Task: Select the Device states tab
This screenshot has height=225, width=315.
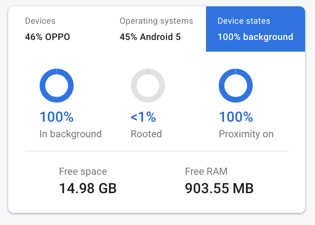Action: tap(256, 29)
